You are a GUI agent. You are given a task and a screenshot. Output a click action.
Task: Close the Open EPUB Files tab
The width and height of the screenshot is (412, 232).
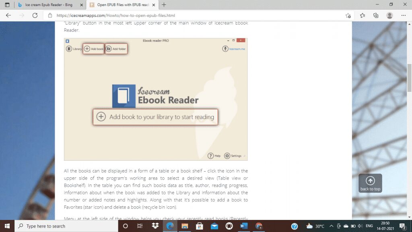coord(154,5)
